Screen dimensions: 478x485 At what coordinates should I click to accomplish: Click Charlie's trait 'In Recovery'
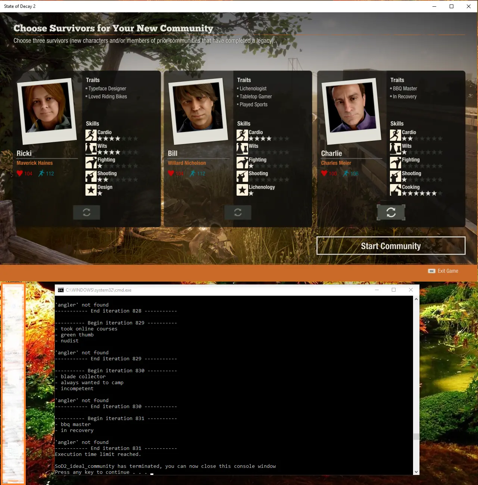[404, 96]
